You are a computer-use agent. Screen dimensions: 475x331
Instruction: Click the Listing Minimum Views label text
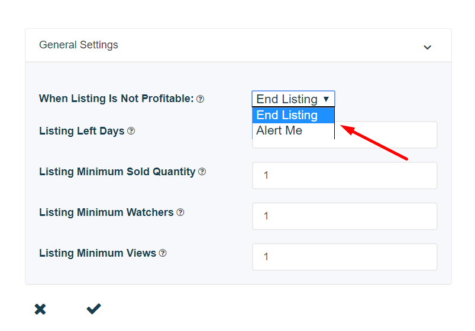[98, 253]
